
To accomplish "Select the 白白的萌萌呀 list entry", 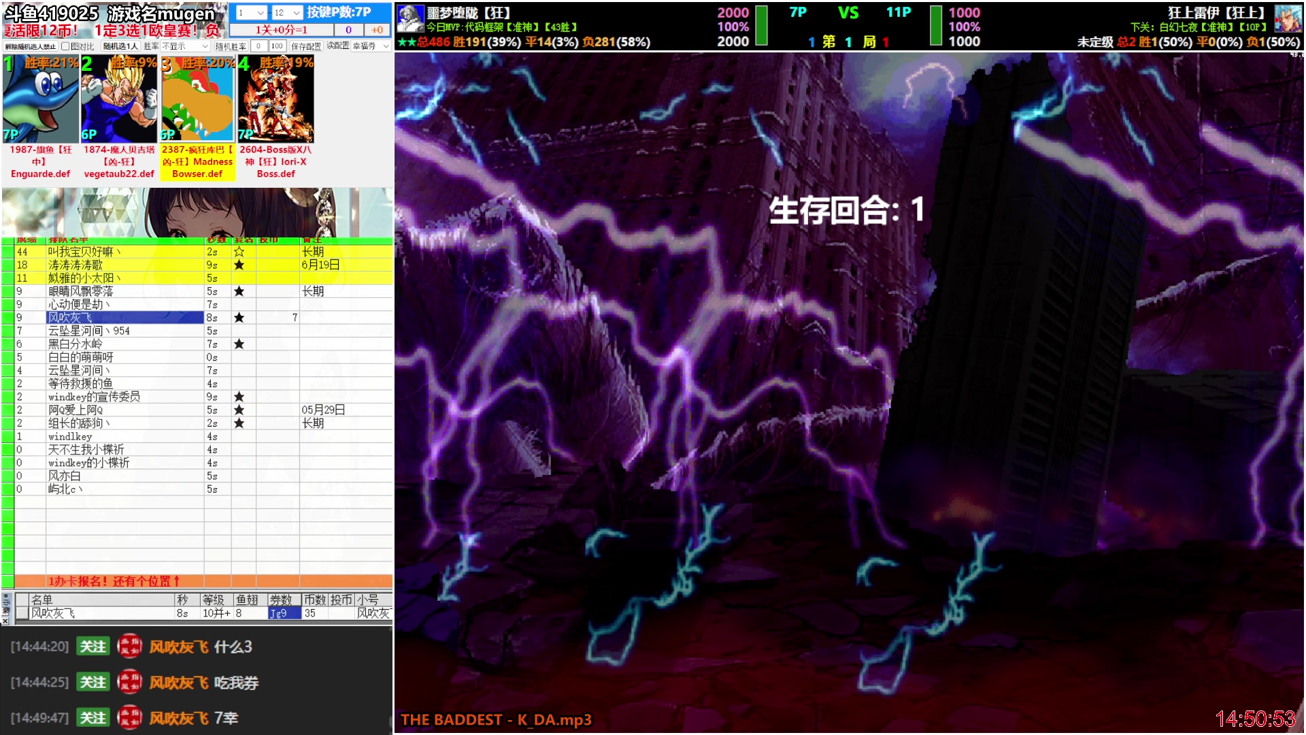I will coord(125,357).
